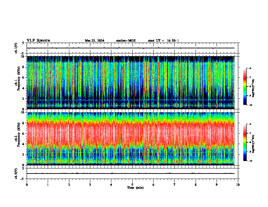Viewport: 268px width, 207px height.
Task: Click the "10" kHz tick of ch.1 spectrogram
Action: (23, 56)
